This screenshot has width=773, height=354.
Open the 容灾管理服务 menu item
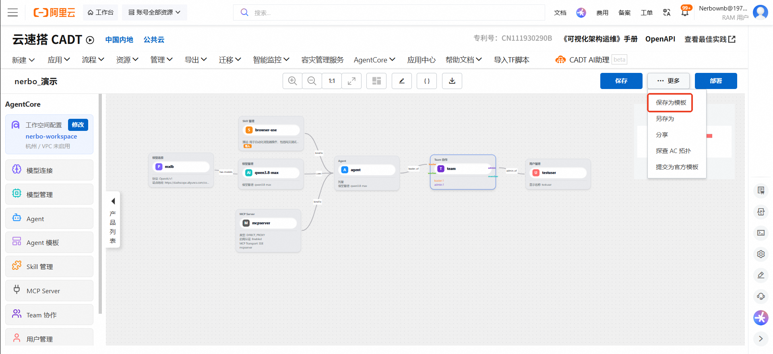click(322, 60)
